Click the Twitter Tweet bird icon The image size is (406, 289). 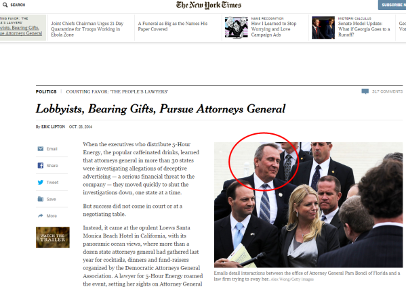click(41, 182)
